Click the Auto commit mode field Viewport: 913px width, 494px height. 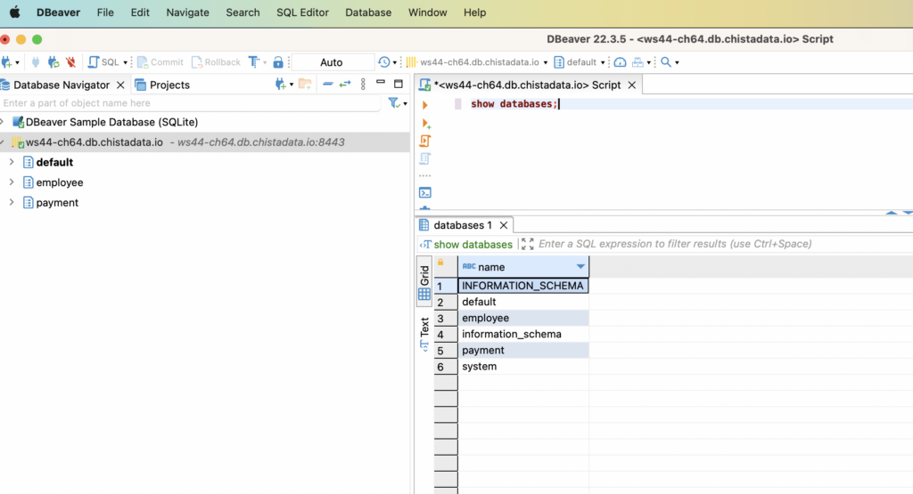tap(332, 62)
